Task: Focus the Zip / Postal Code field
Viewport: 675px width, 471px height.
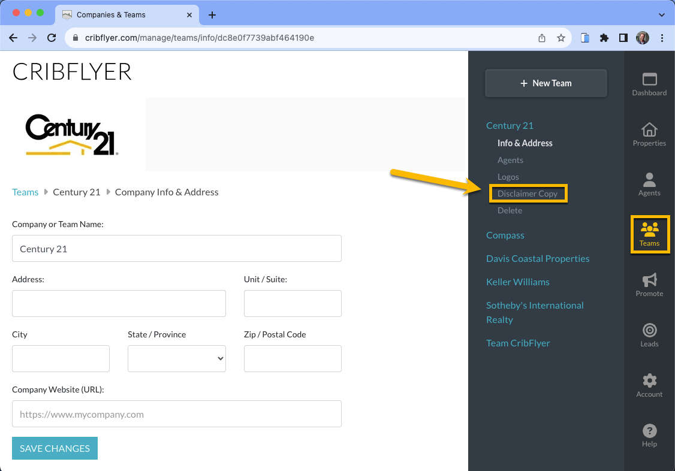Action: pyautogui.click(x=293, y=358)
